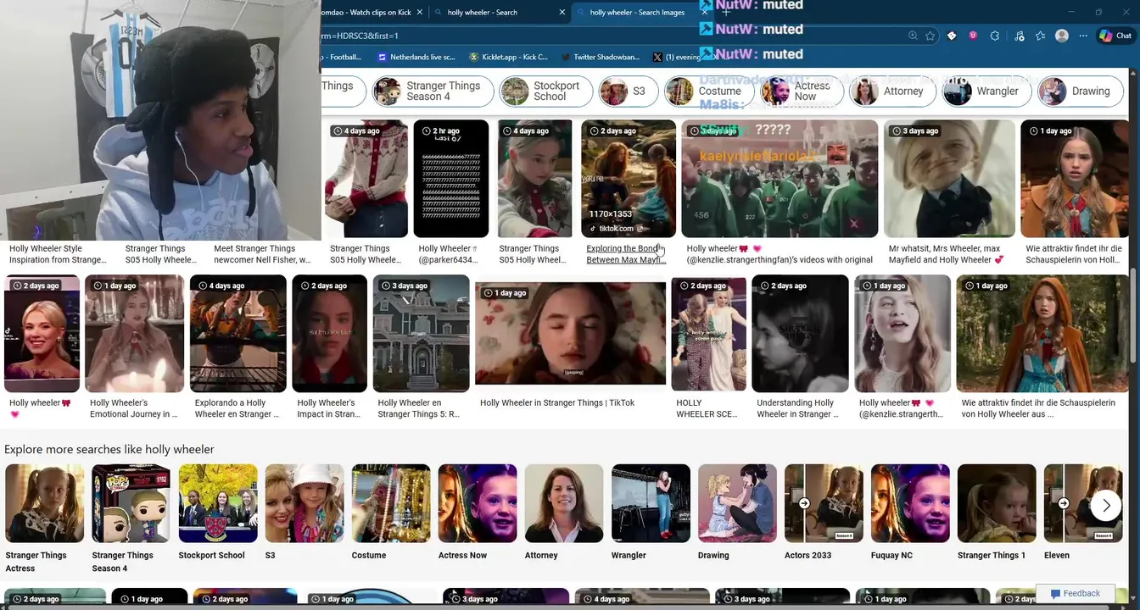The image size is (1140, 610).
Task: Open 'HOLLY WHEELER SCE...' image result
Action: click(x=708, y=333)
